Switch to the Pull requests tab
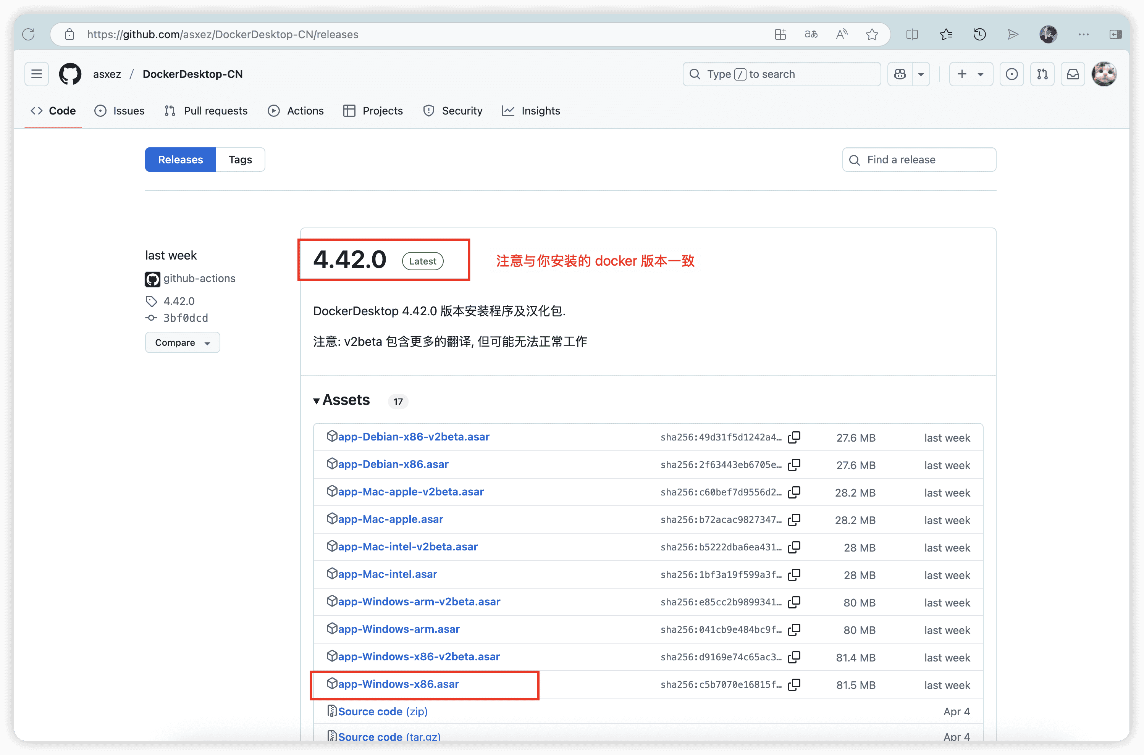This screenshot has width=1144, height=755. pyautogui.click(x=206, y=111)
